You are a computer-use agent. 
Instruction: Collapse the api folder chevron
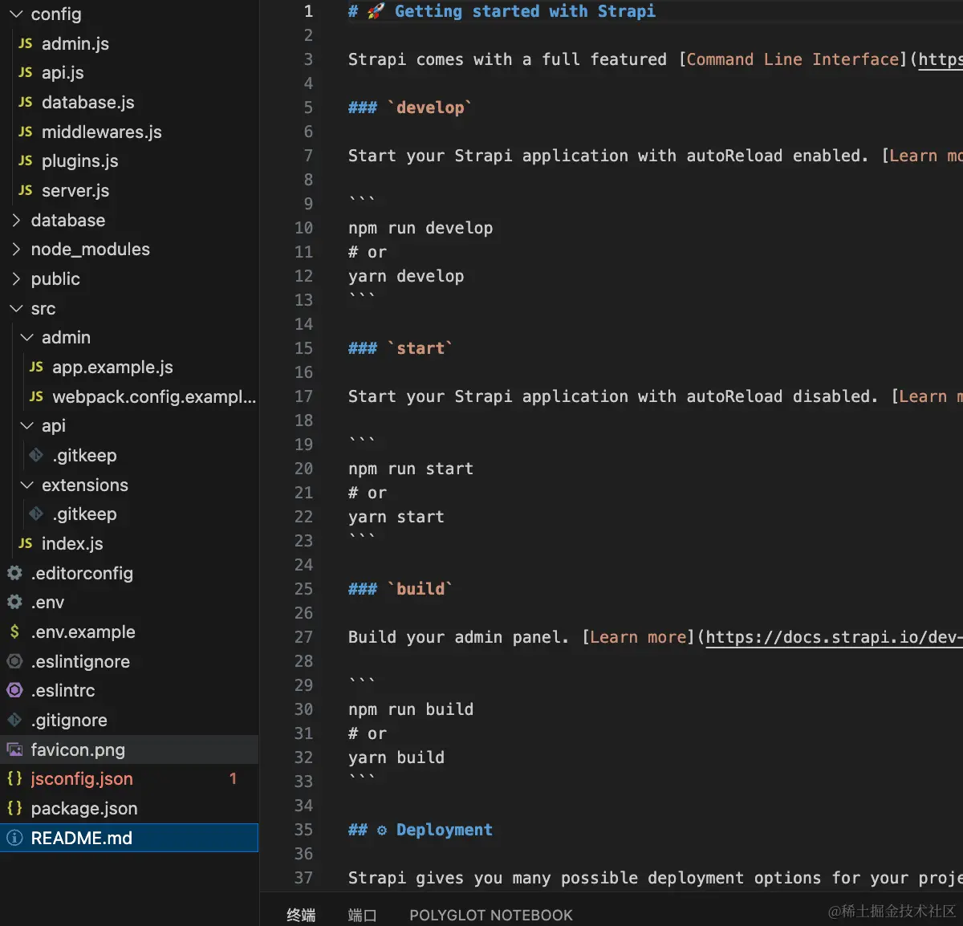pyautogui.click(x=26, y=426)
